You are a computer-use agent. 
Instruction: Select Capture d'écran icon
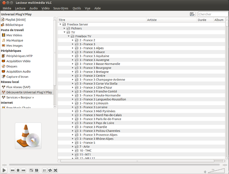(x=4, y=77)
